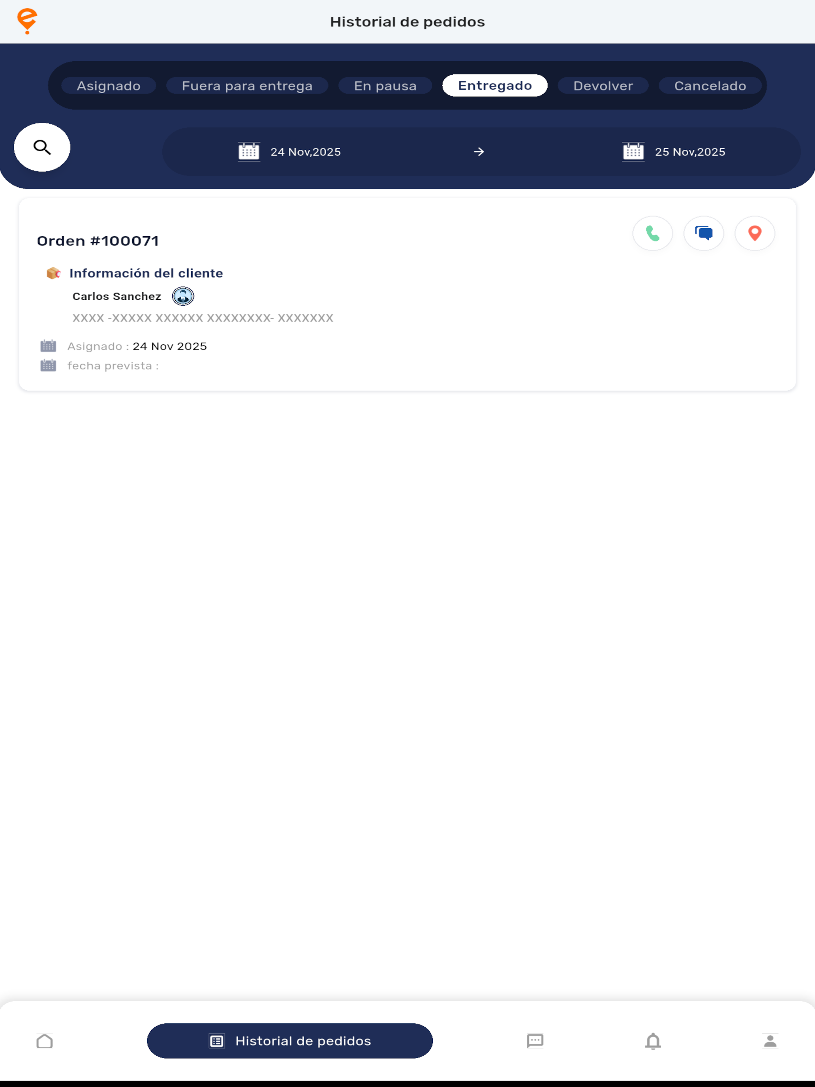This screenshot has height=1087, width=815.
Task: Select Historial de pedidos bottom tab
Action: point(290,1041)
